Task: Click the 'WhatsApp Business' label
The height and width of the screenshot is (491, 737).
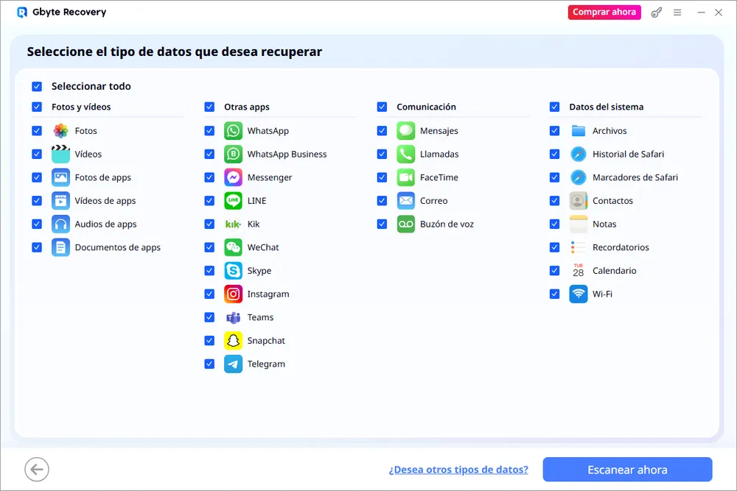Action: (x=287, y=154)
